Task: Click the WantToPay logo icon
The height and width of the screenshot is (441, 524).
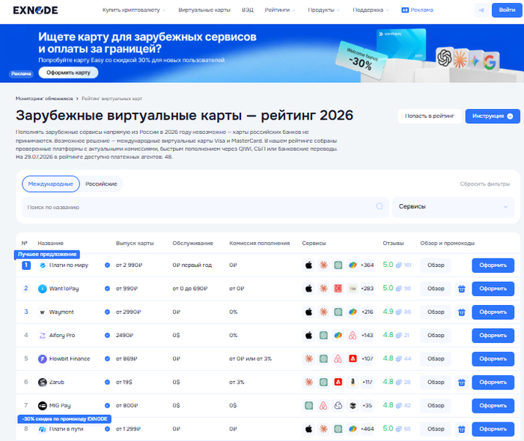Action: (x=43, y=289)
